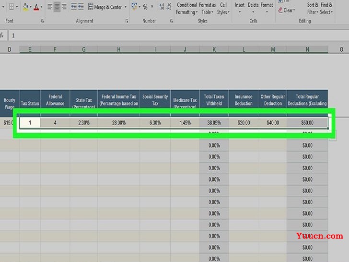Click the Clear eraser icon
Screen dimensions: 349x262
(x=280, y=10)
